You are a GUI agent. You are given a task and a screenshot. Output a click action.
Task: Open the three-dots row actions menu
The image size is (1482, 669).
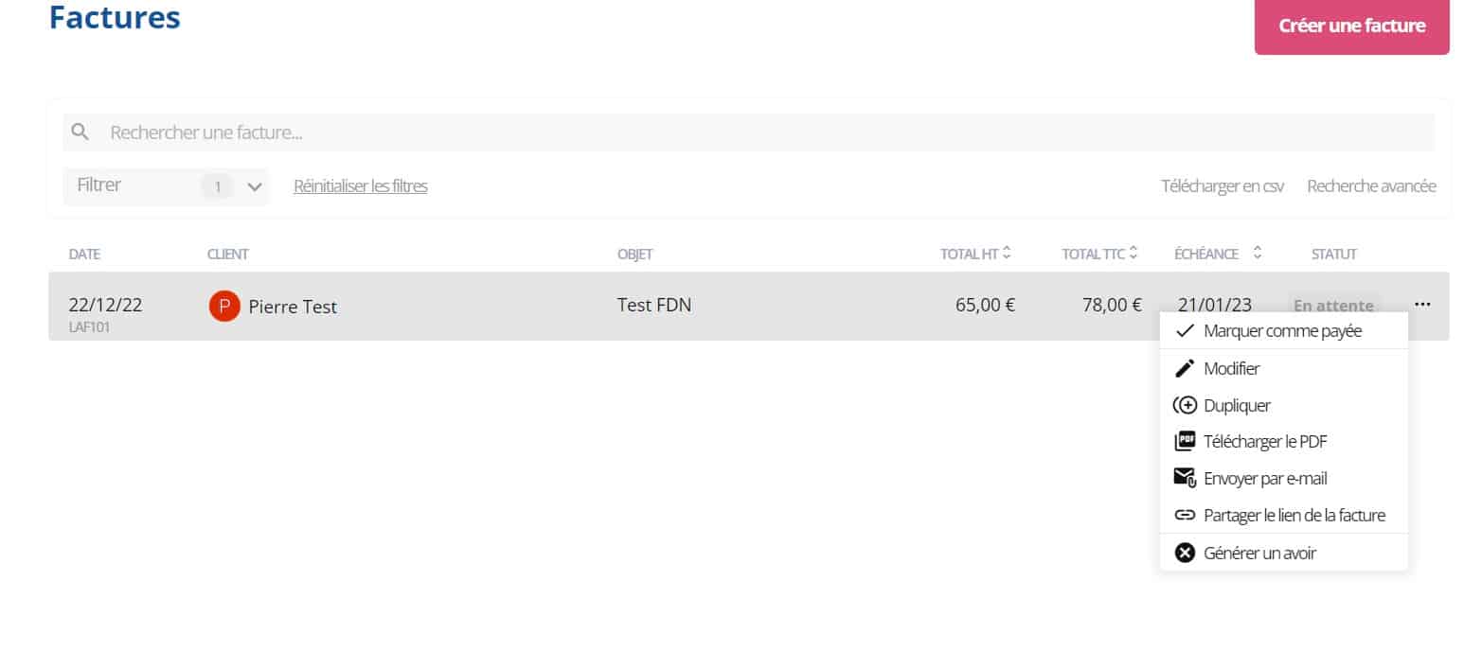[1421, 305]
